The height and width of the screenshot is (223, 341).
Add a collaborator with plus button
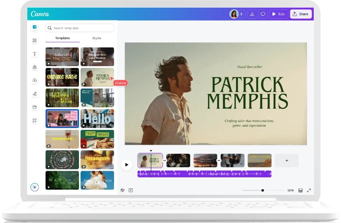pyautogui.click(x=241, y=14)
